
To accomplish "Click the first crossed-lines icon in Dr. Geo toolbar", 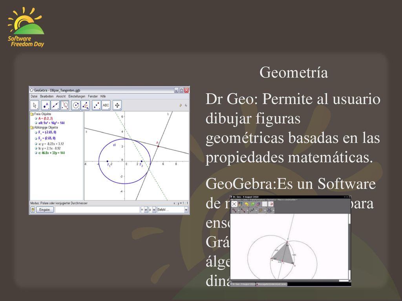I will (x=234, y=204).
